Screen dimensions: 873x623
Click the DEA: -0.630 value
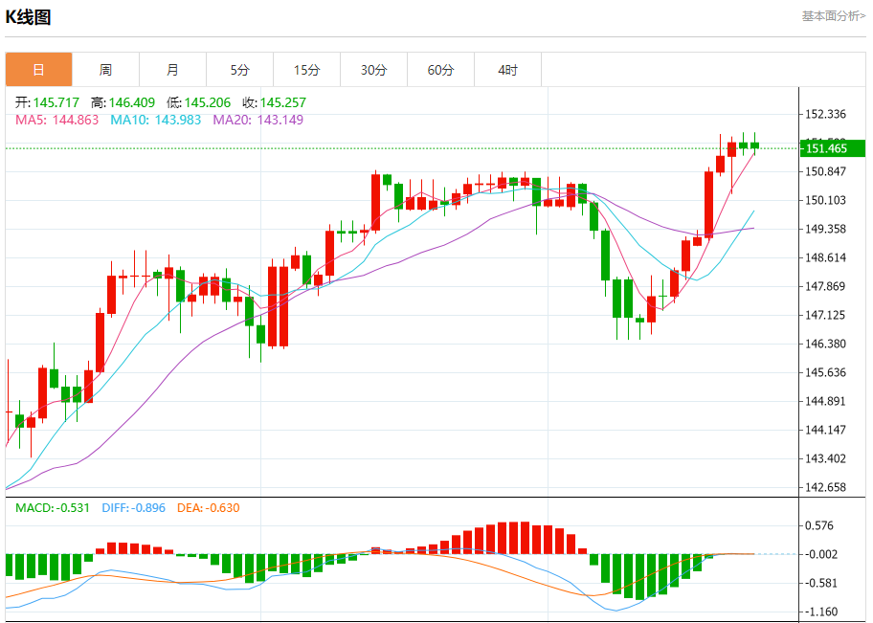[x=209, y=508]
